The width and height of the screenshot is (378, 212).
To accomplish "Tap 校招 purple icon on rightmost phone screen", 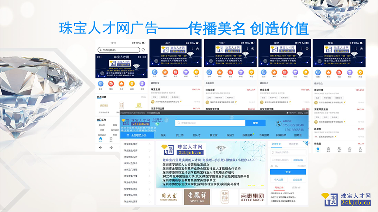I will (350, 73).
